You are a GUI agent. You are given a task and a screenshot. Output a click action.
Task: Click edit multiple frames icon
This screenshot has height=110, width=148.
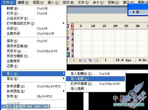(90, 60)
